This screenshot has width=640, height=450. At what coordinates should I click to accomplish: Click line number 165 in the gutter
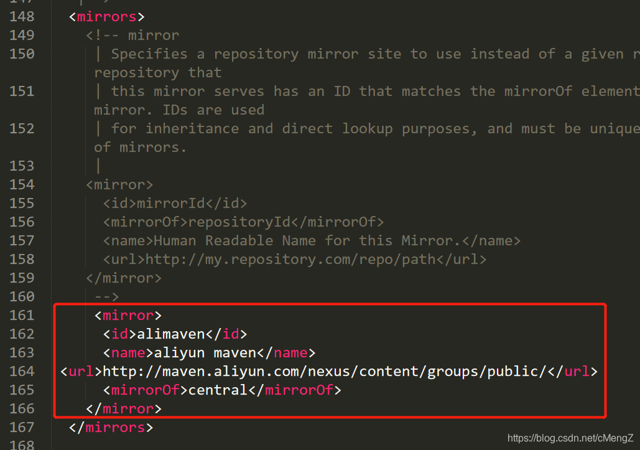click(x=22, y=390)
